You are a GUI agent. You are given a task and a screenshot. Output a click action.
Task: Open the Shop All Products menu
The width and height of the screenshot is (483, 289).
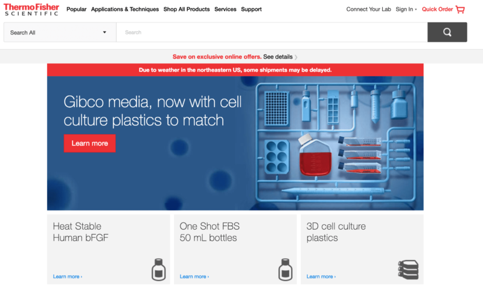[x=187, y=9]
